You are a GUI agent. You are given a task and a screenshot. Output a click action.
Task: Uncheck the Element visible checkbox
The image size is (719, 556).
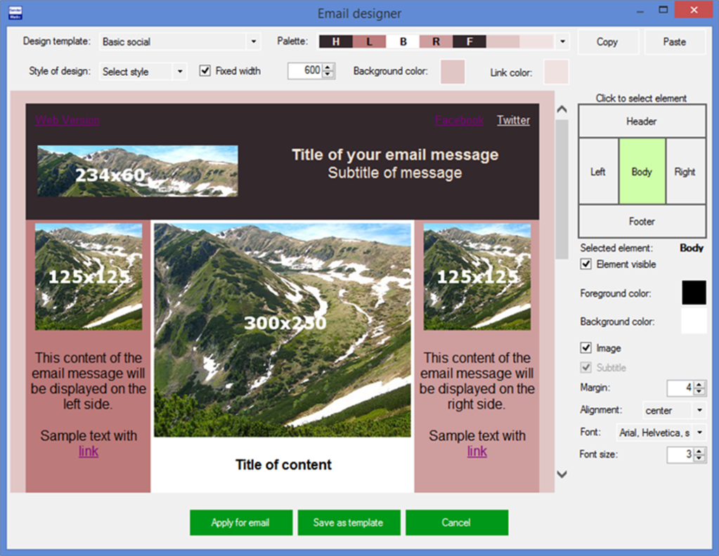coord(586,265)
